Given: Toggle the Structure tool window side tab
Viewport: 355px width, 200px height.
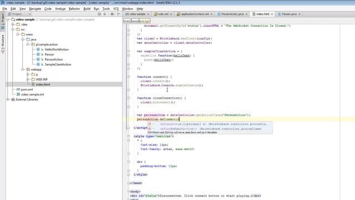Looking at the screenshot, I should (3, 44).
